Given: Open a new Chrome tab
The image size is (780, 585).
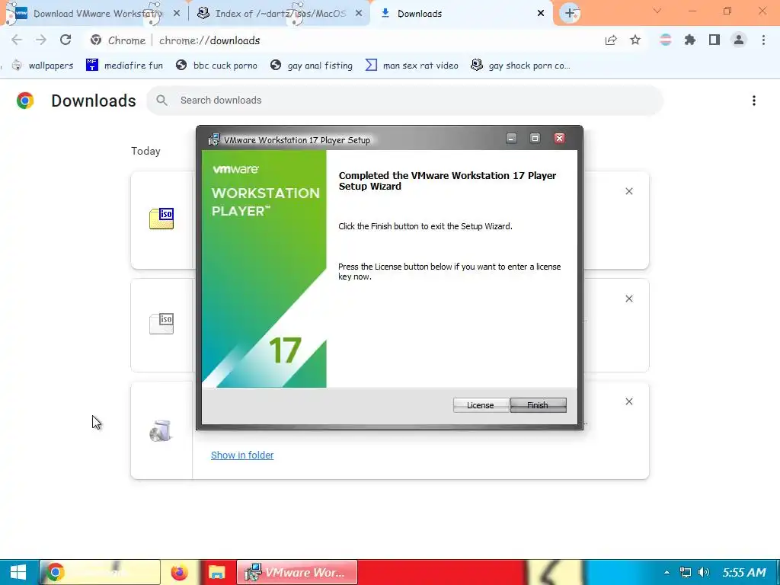Looking at the screenshot, I should click(x=570, y=14).
